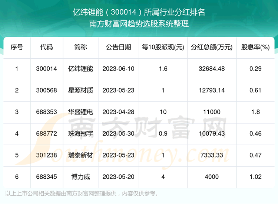Image resolution: width=278 pixels, height=211 pixels.
Task: Click the 代码 column header
Action: 47,47
